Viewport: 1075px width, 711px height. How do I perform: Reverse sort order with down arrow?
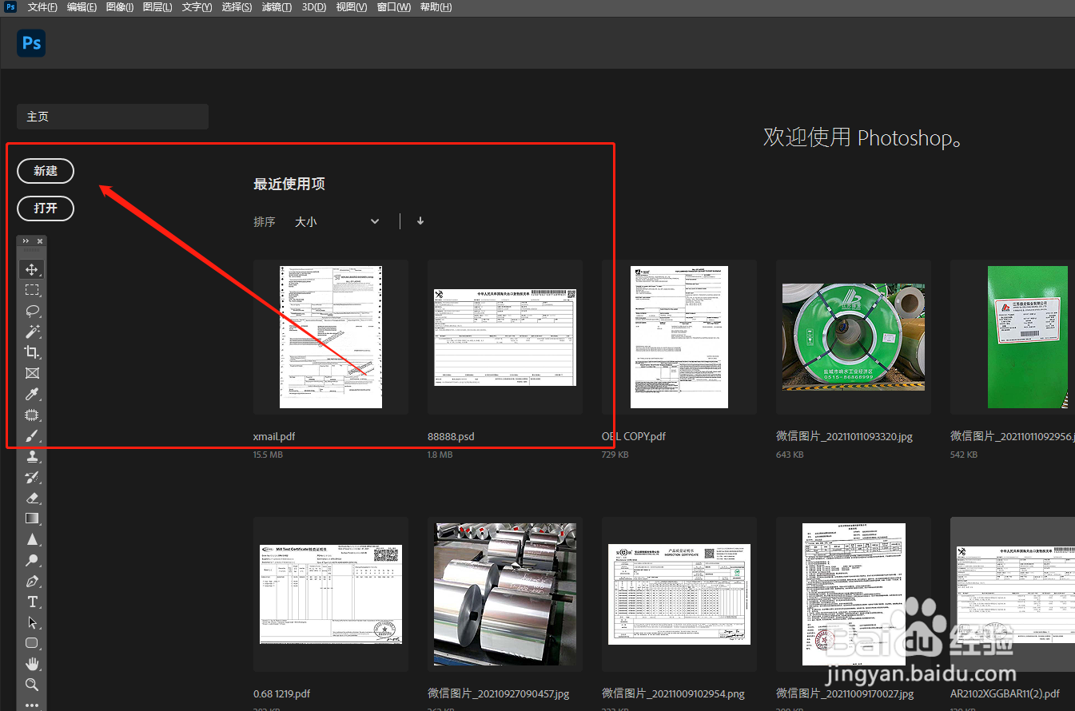pyautogui.click(x=420, y=221)
